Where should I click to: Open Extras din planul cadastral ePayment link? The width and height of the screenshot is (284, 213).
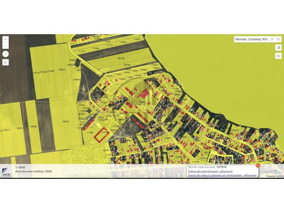click(222, 175)
